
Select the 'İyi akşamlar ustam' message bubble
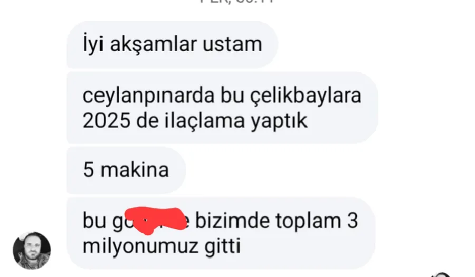172,45
